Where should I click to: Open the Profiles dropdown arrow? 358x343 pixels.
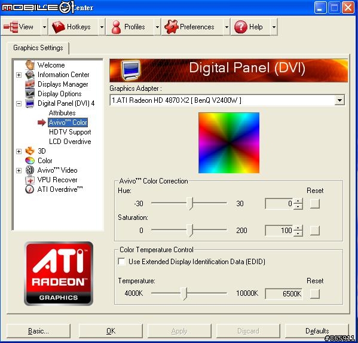[x=157, y=27]
